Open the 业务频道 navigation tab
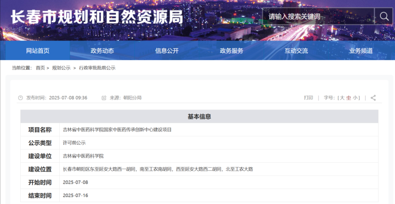395x204 pixels. [x=361, y=50]
